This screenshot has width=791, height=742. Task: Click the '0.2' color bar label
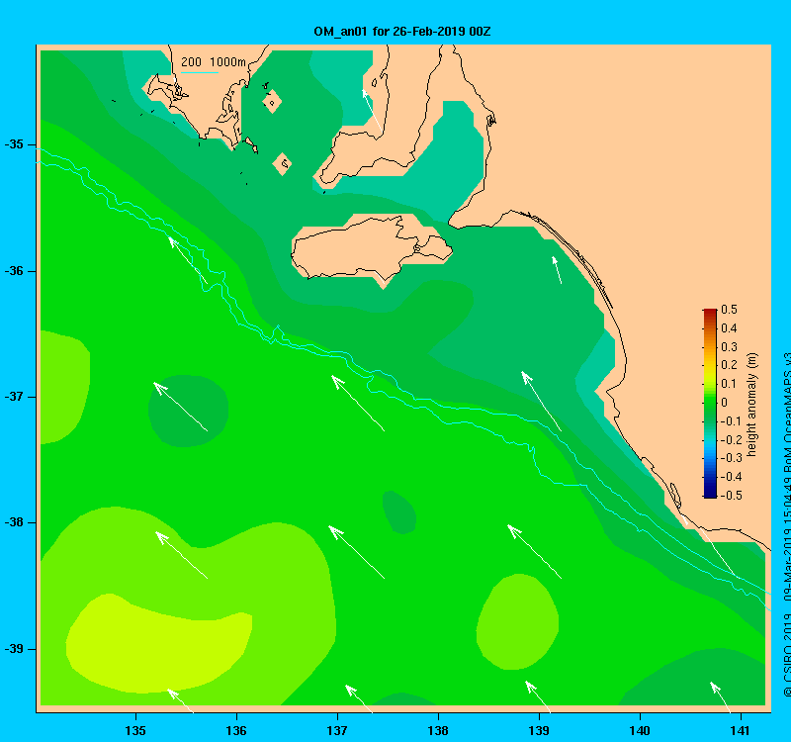click(x=729, y=365)
